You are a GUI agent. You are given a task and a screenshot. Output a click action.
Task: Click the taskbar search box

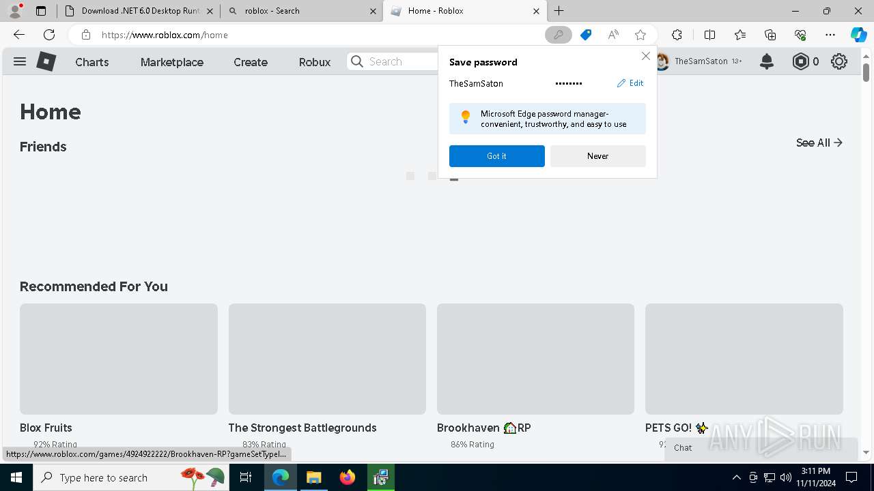pyautogui.click(x=131, y=477)
